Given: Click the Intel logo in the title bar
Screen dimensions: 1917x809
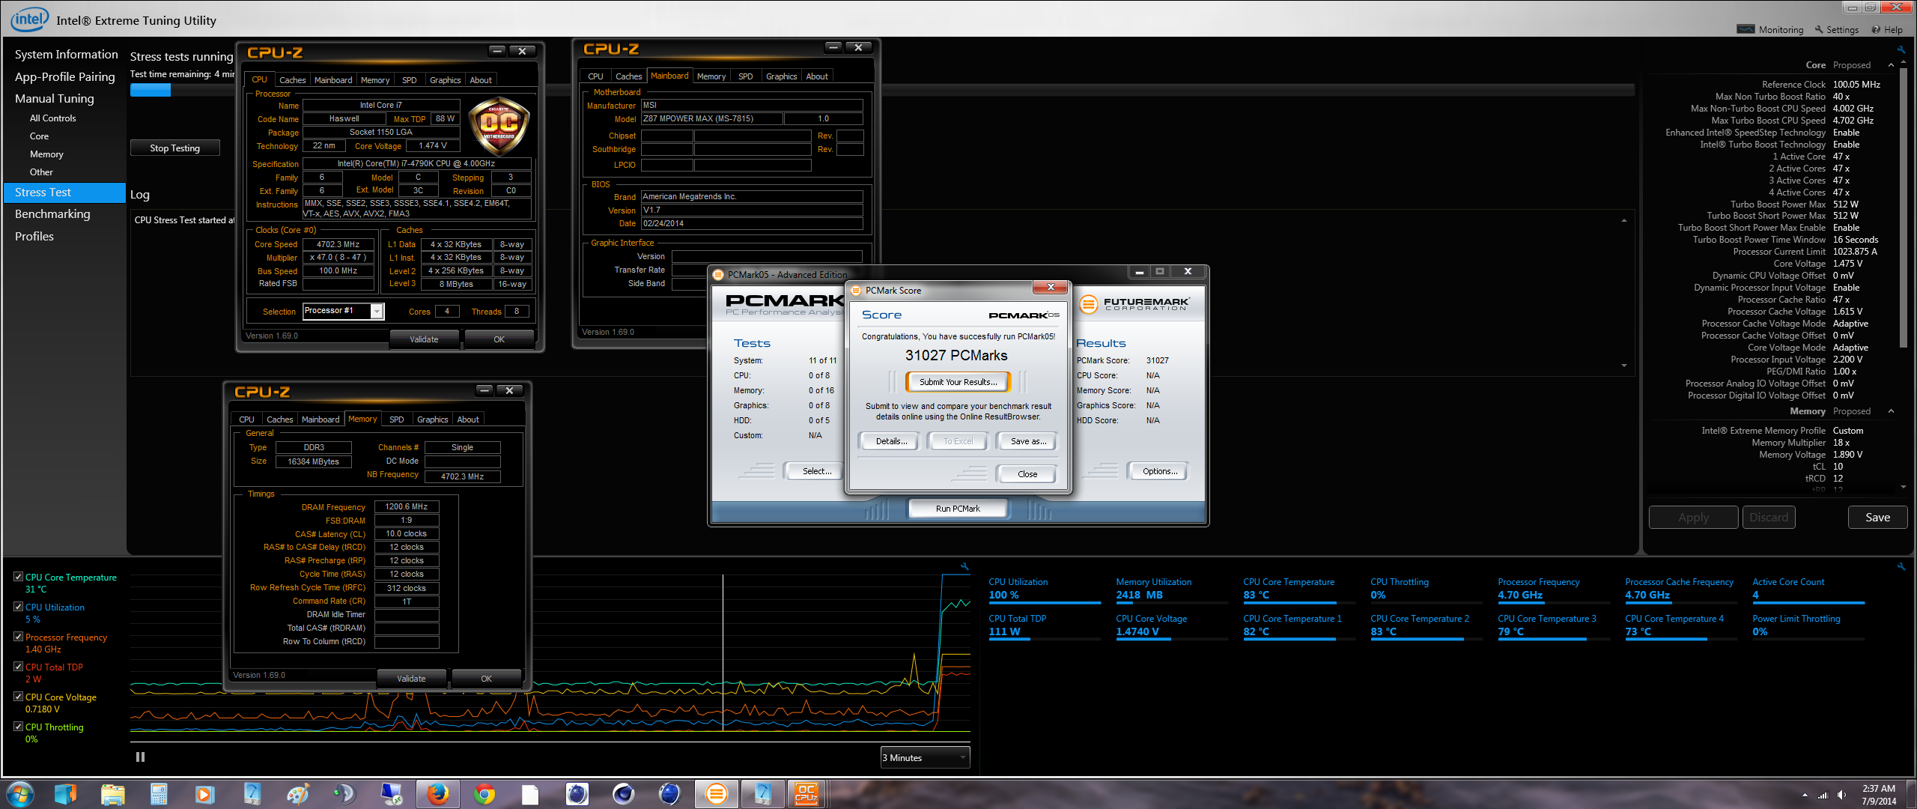Looking at the screenshot, I should click(29, 19).
